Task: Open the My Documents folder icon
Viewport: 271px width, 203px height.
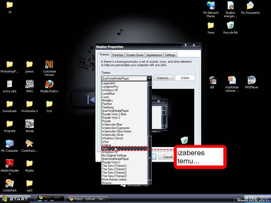Action: click(250, 6)
